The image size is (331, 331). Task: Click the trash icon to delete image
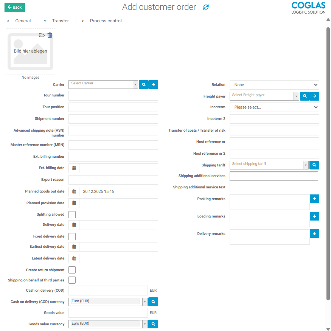[x=50, y=35]
